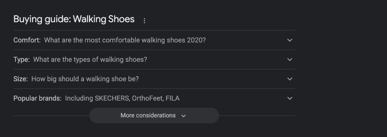Open the types of walking shoes question
387x137 pixels.
[90, 59]
